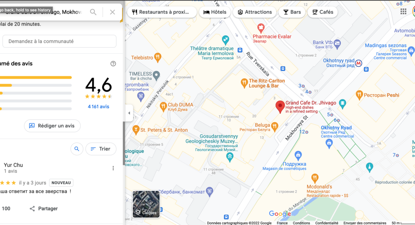Screen dimensions: 415x225
Task: Share the review with Partager
Action: point(44,209)
